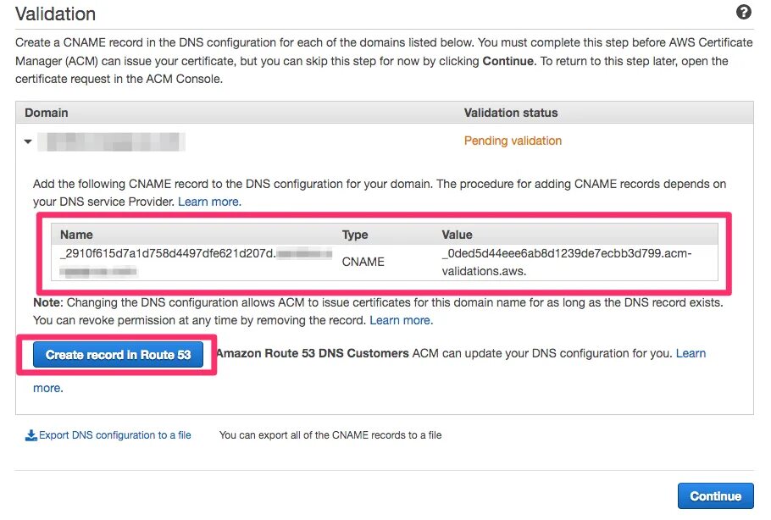Click the Validation page heading
The height and width of the screenshot is (520, 771).
56,14
